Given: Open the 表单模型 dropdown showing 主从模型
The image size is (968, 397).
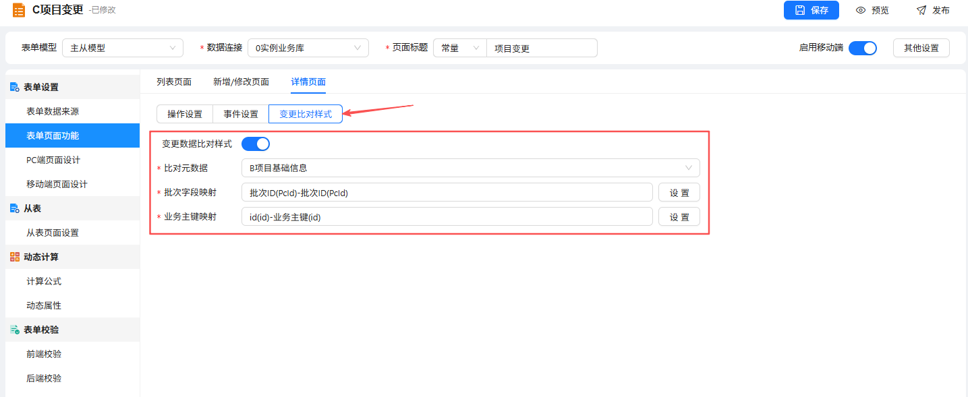Looking at the screenshot, I should (x=123, y=48).
